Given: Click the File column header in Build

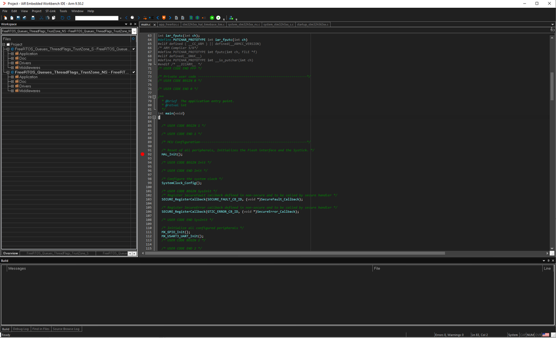Looking at the screenshot, I should point(457,268).
